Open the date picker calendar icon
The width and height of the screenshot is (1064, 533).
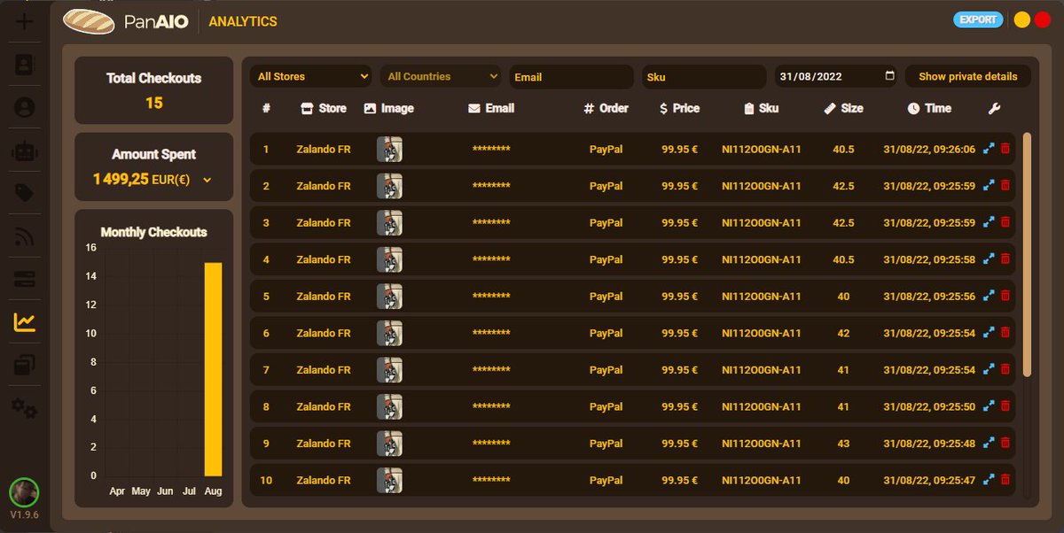pos(889,76)
